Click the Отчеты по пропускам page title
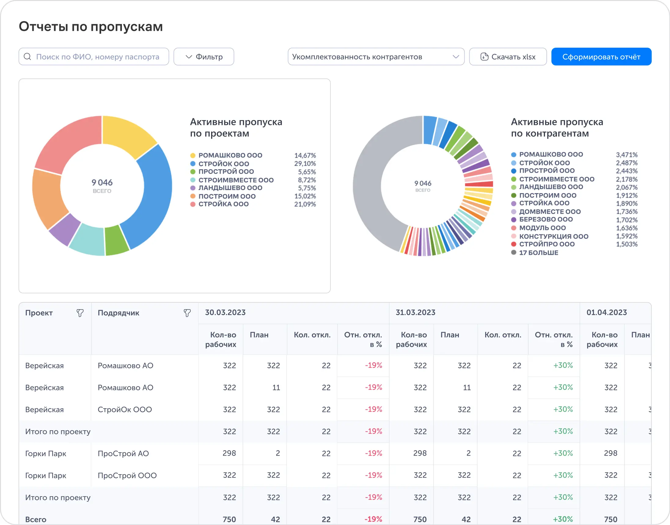 [x=91, y=27]
